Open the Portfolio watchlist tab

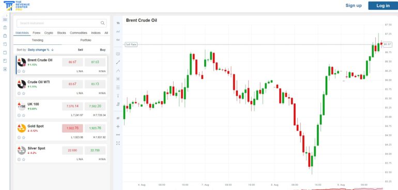click(x=86, y=40)
